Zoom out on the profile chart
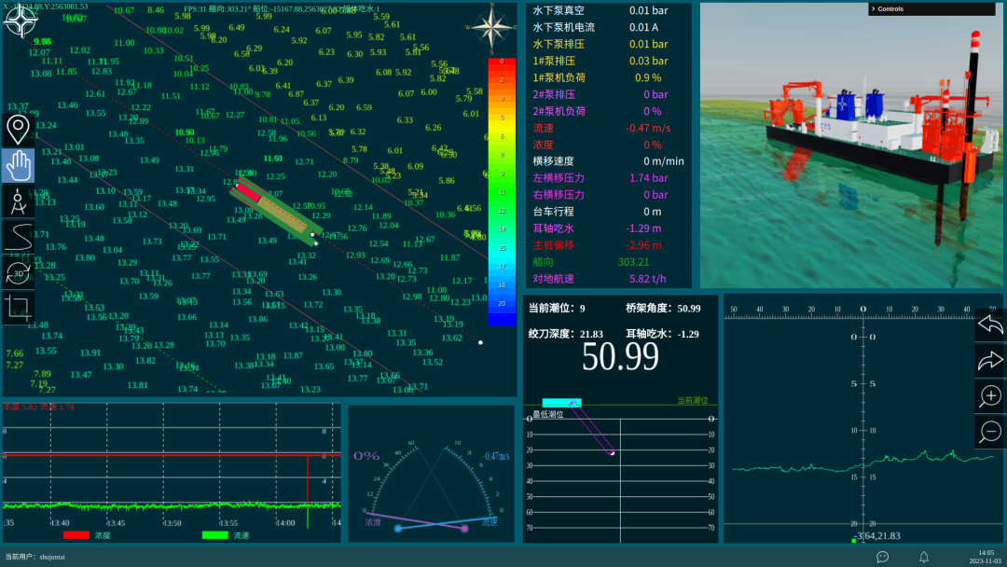This screenshot has width=1007, height=567. coord(989,432)
